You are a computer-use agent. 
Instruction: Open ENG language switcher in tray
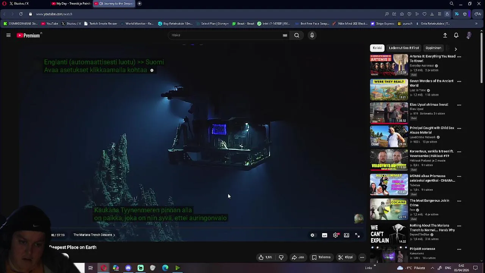click(x=447, y=268)
